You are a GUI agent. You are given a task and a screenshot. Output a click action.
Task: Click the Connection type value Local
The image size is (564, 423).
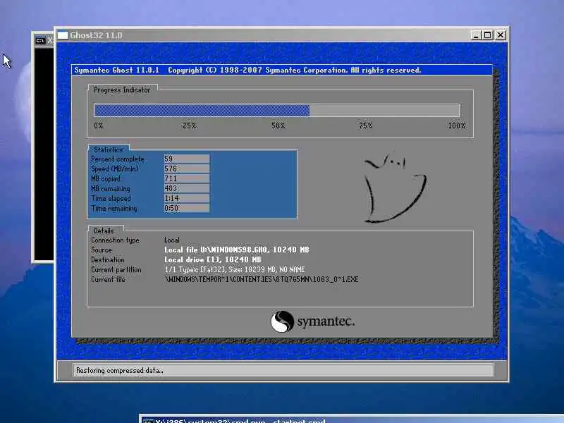coord(171,240)
